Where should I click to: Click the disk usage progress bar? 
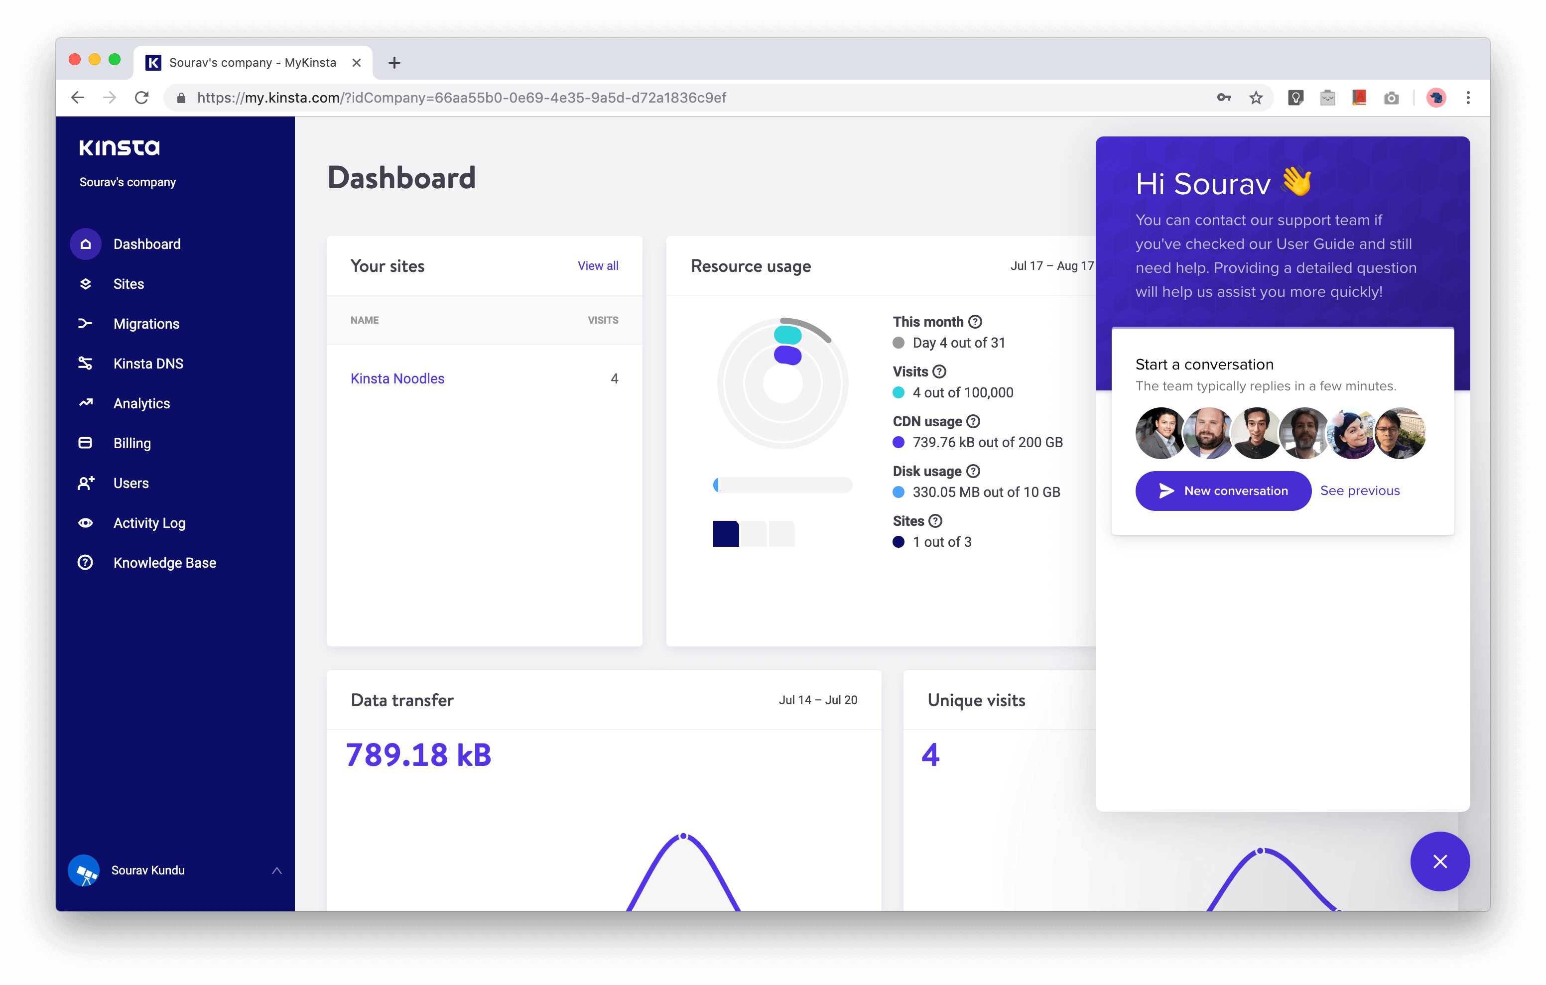[782, 485]
